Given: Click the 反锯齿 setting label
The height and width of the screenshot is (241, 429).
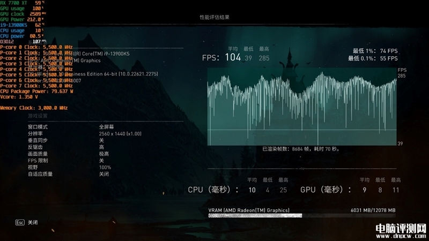Looking at the screenshot, I should pyautogui.click(x=35, y=147).
